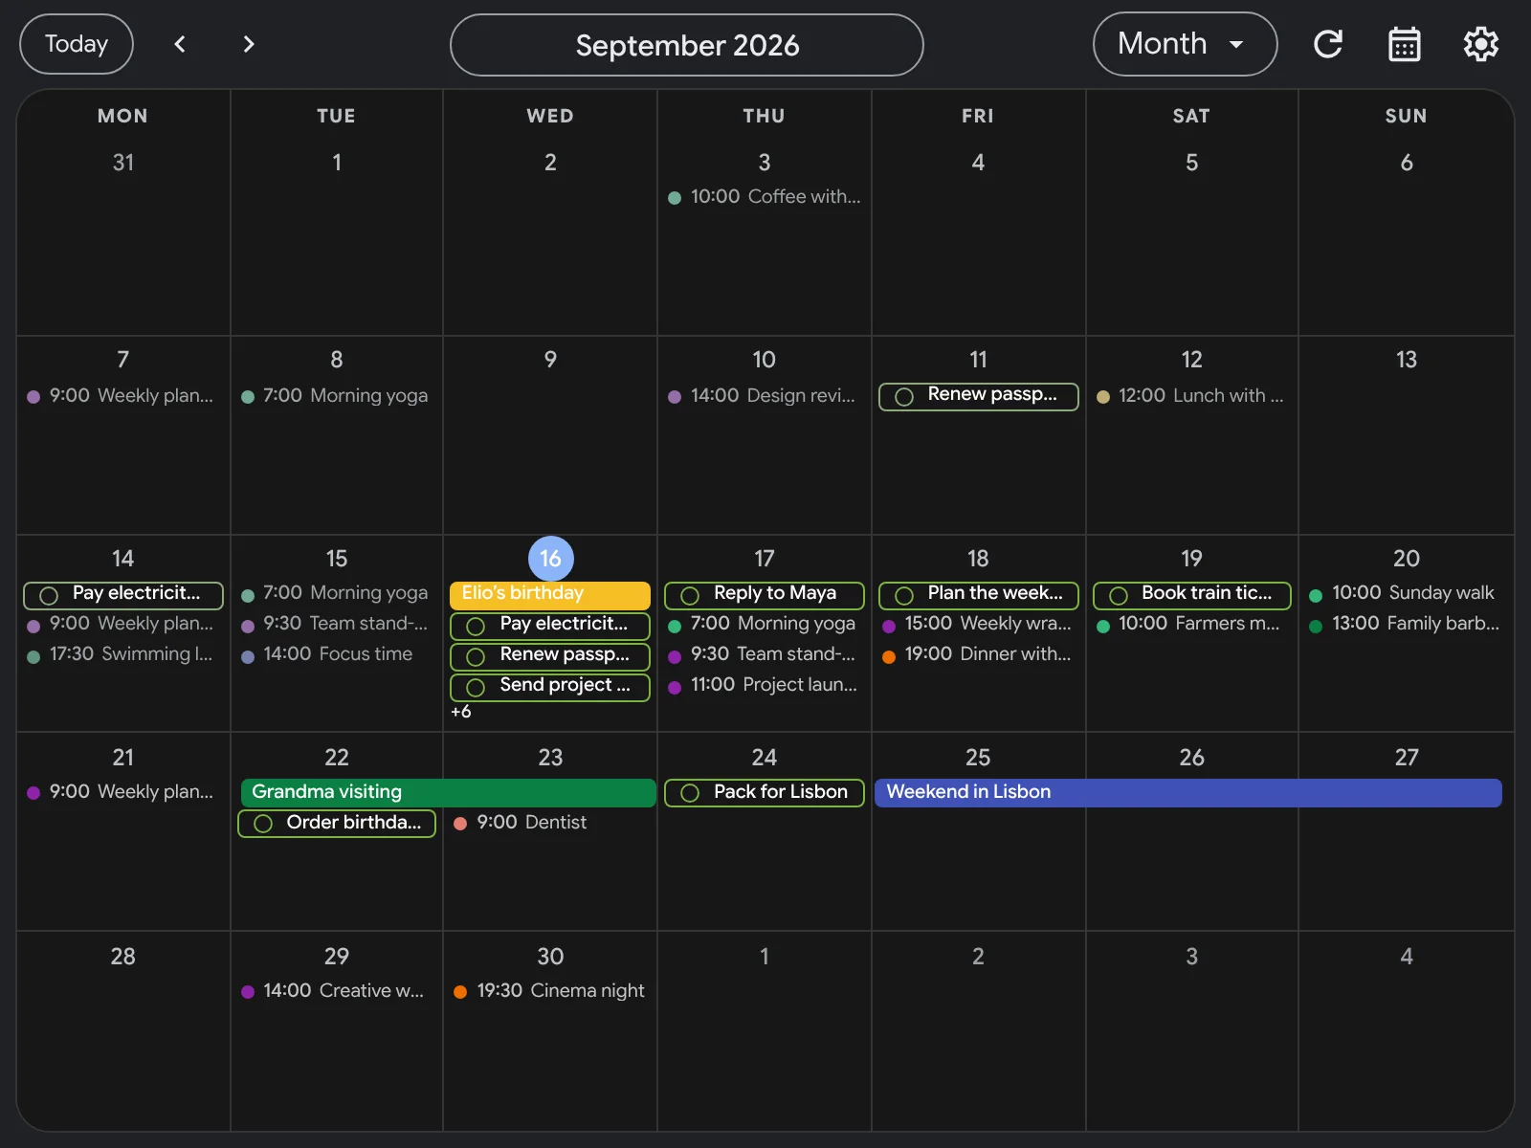The image size is (1531, 1148).
Task: Open 12:00 Lunch with event
Action: tap(1192, 396)
